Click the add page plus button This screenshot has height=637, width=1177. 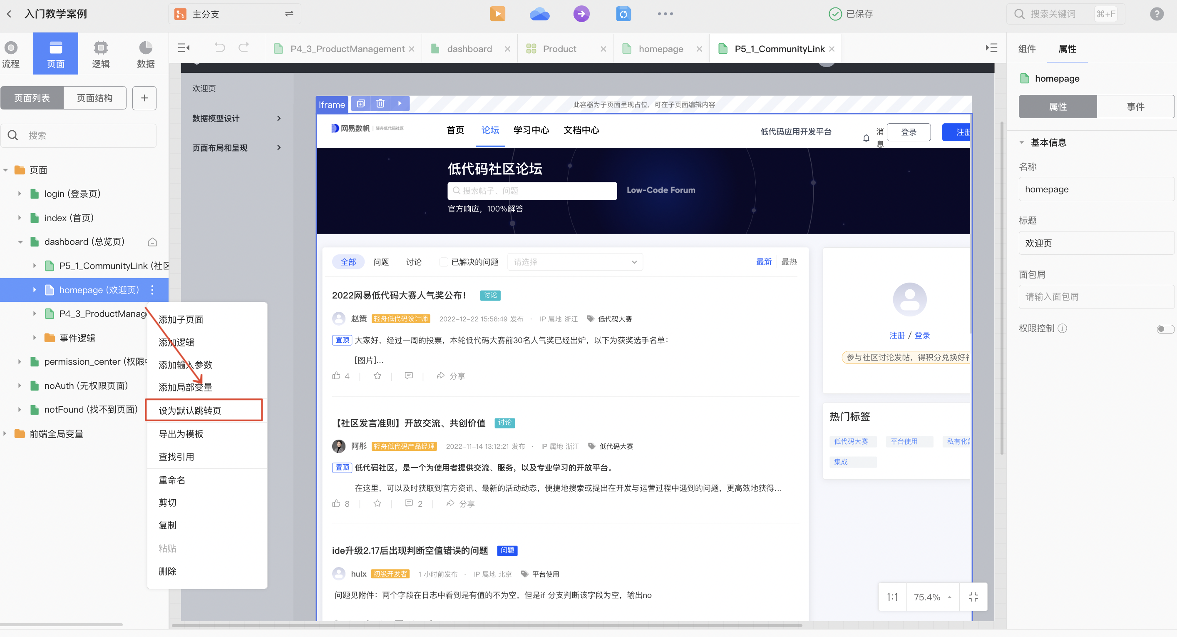tap(144, 98)
